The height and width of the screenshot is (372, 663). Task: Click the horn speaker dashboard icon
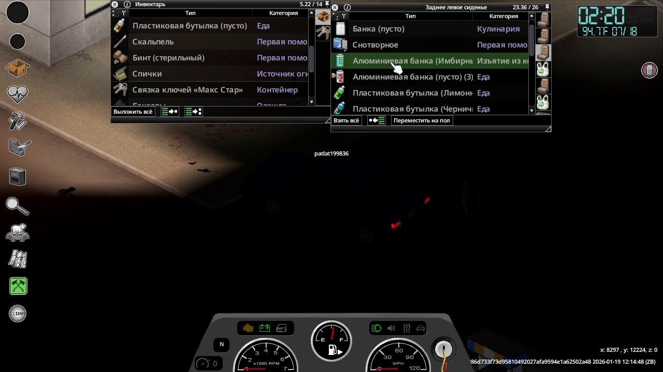tap(391, 328)
